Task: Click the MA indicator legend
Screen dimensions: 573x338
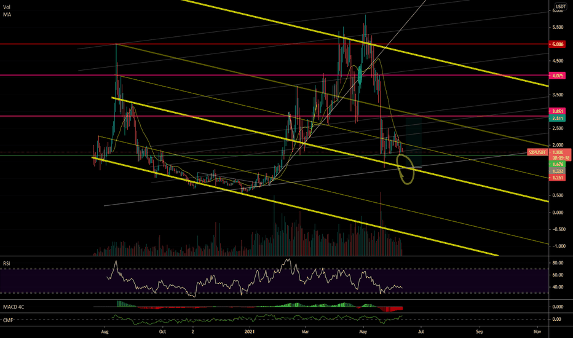Action: [7, 15]
